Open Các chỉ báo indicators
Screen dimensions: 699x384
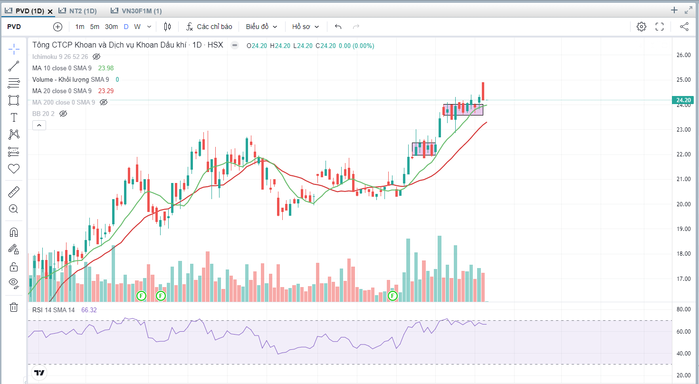click(x=209, y=27)
